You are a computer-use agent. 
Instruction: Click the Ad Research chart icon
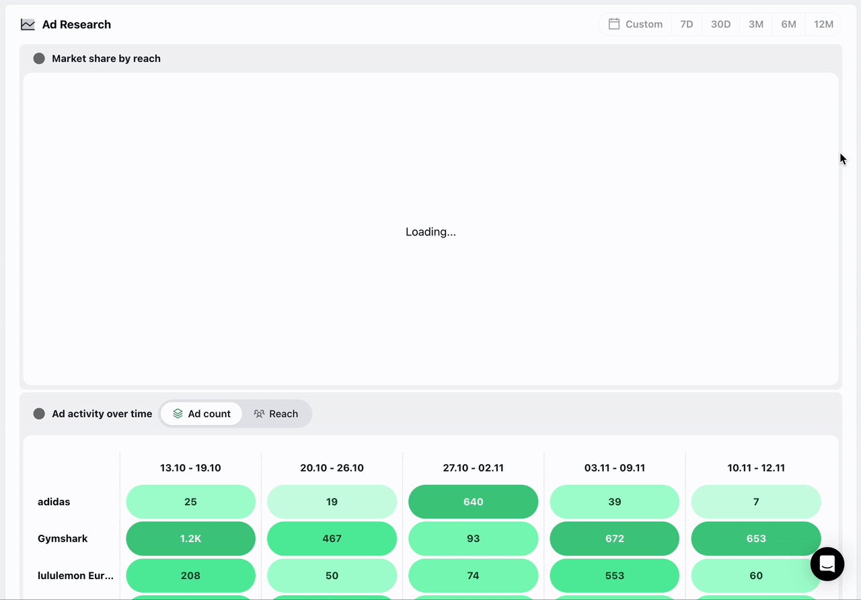pyautogui.click(x=28, y=25)
